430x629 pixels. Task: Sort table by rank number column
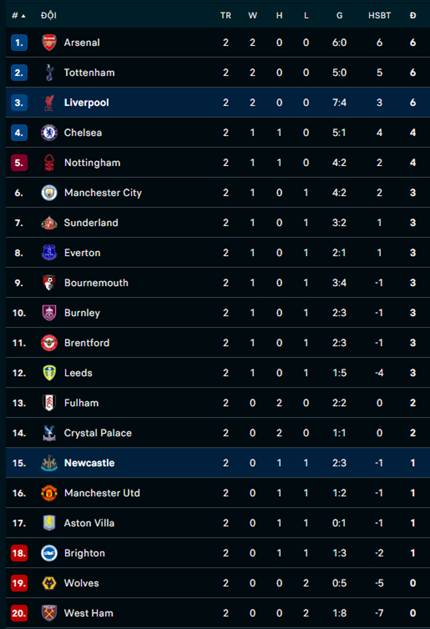pos(18,15)
